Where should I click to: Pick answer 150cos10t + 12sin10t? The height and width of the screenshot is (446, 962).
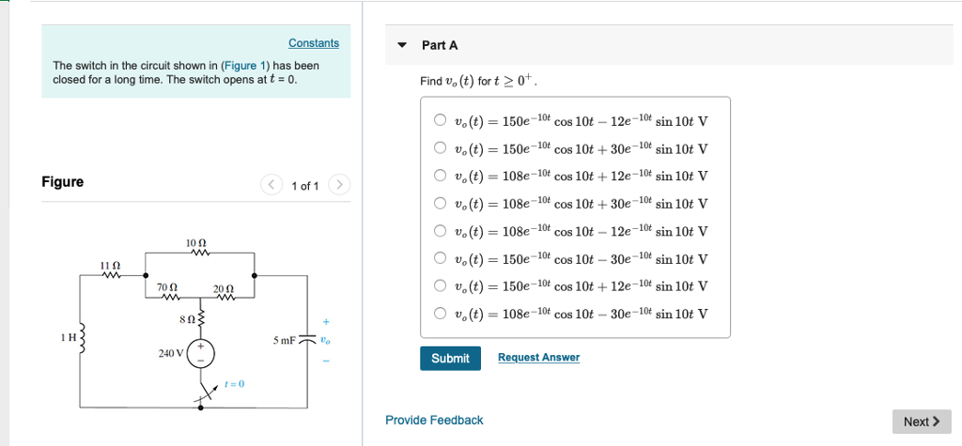(x=440, y=285)
